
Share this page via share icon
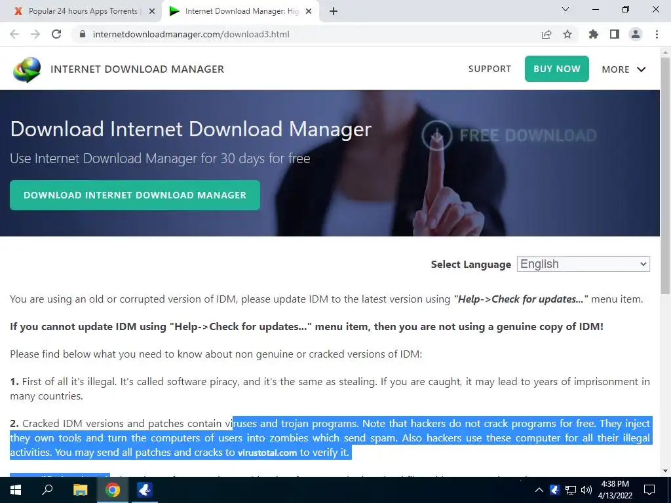546,34
